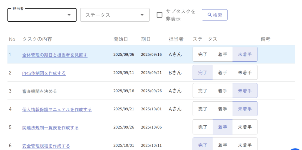This screenshot has width=302, height=150.
Task: Toggle the サブタスクを非表示 checkbox
Action: click(x=160, y=15)
